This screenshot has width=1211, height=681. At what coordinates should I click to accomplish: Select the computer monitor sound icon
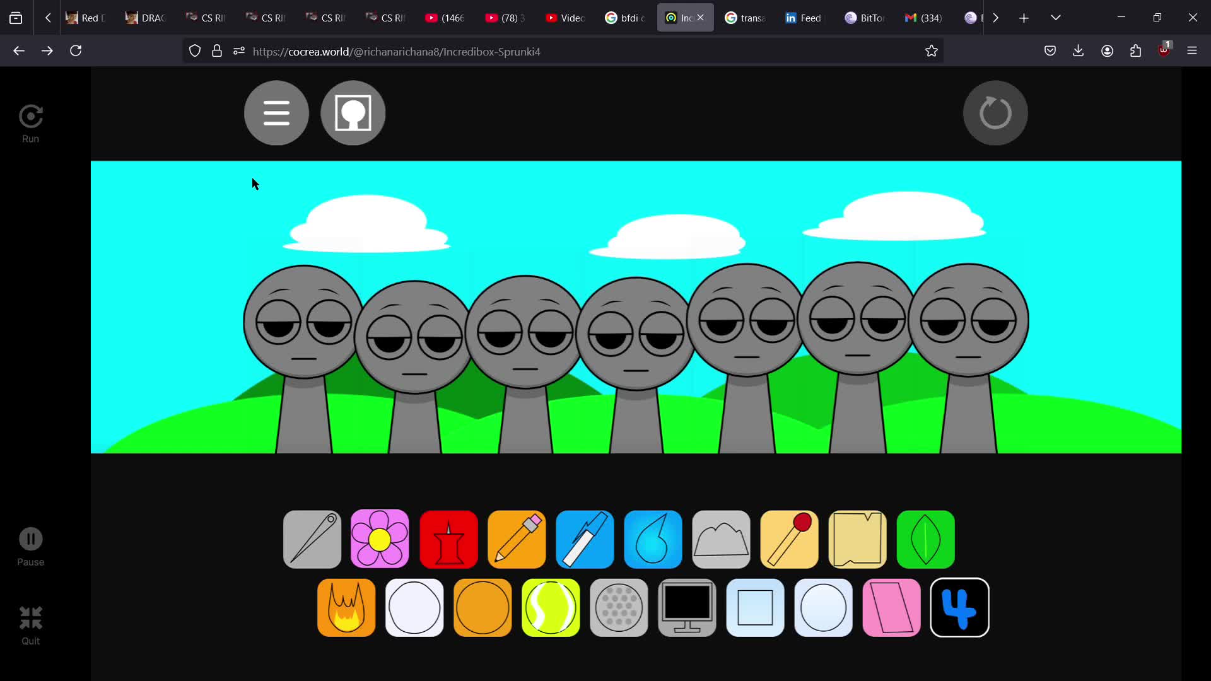pyautogui.click(x=687, y=607)
